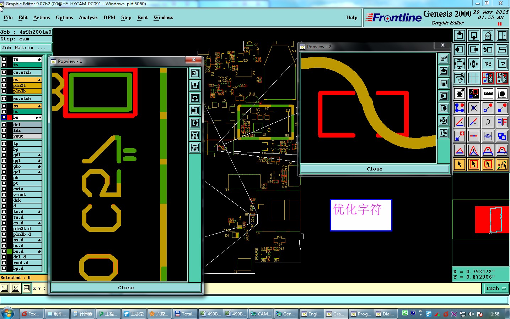Click the pan down icon in Popview - 2
This screenshot has width=510, height=319.
[444, 83]
